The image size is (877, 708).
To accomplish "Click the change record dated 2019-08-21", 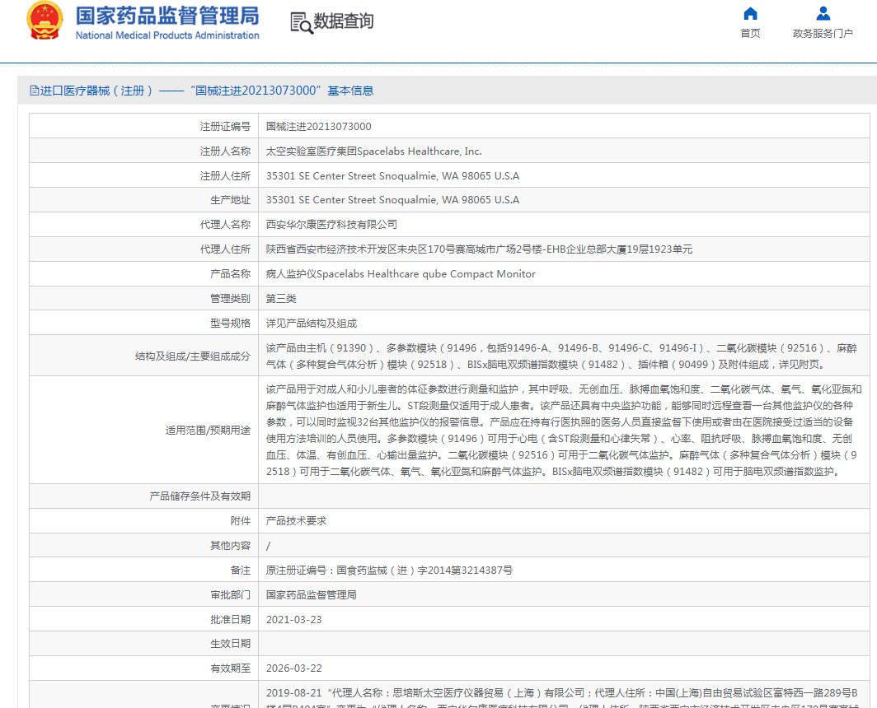I will (561, 697).
